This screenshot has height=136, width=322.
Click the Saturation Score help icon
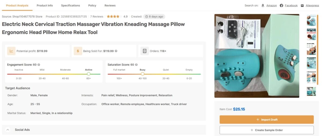[x=137, y=65]
